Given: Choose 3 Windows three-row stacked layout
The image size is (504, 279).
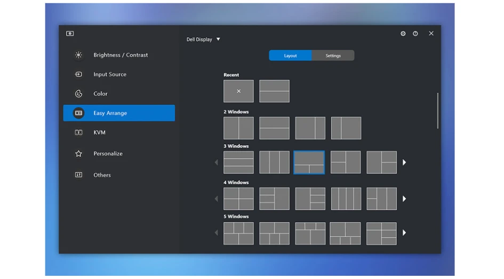Looking at the screenshot, I should 238,162.
